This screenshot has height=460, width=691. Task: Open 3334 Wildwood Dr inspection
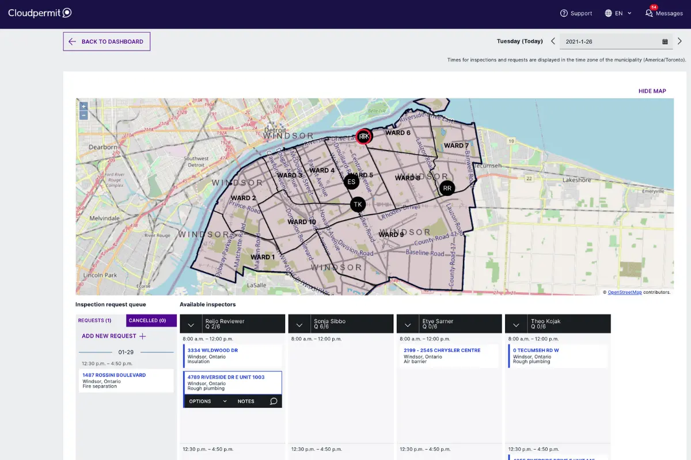(x=212, y=350)
